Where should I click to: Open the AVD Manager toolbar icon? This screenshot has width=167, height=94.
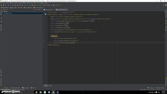54,5
